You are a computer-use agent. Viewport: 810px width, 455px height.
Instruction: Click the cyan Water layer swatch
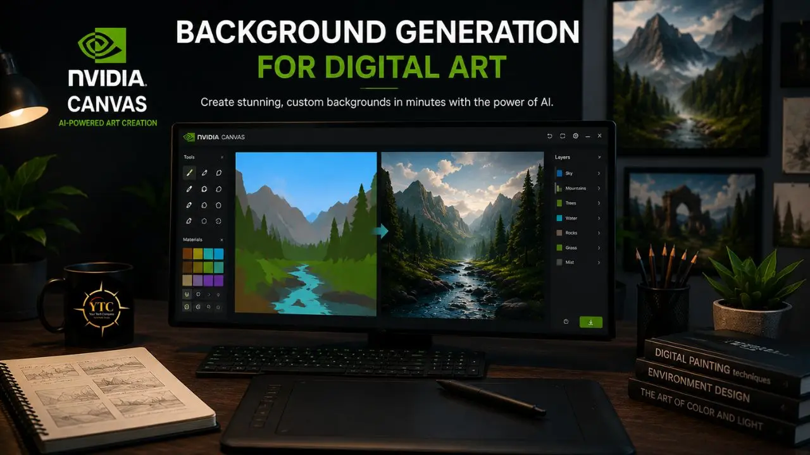click(x=559, y=218)
